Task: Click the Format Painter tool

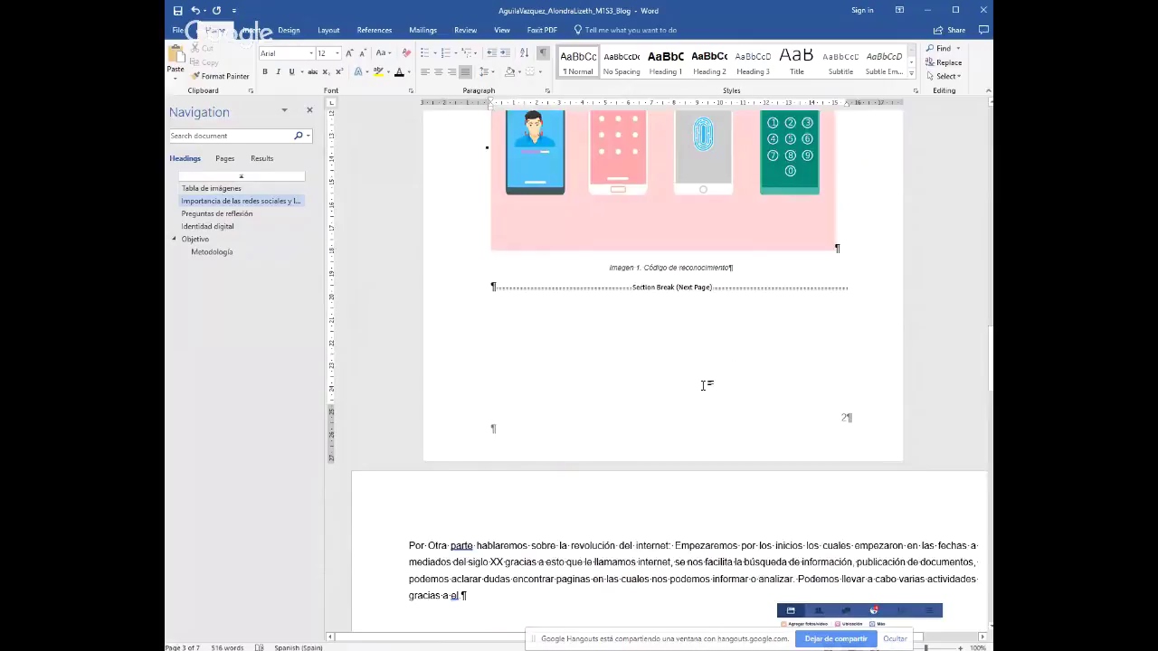Action: click(x=220, y=76)
